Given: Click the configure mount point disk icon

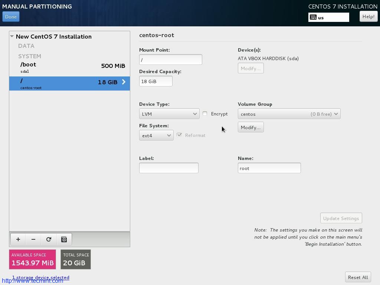Looking at the screenshot, I should click(x=64, y=239).
